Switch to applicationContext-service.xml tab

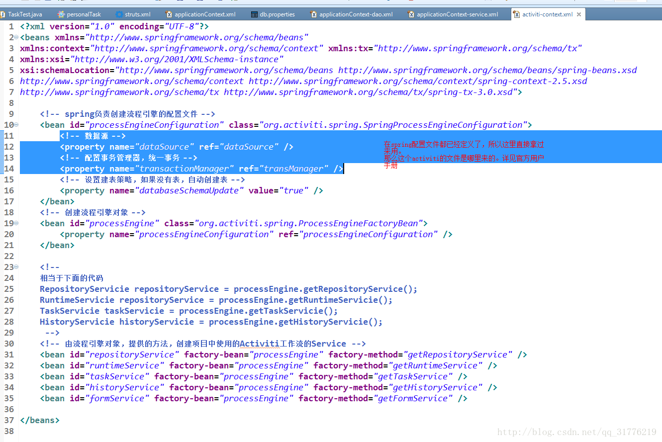coord(453,14)
